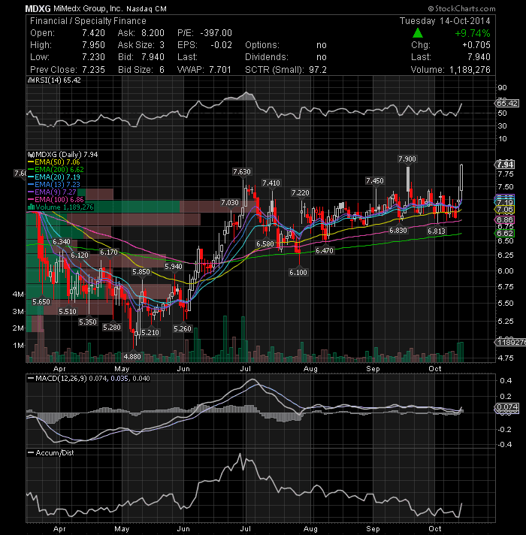Click the 5.850 price annotation
The height and width of the screenshot is (535, 526).
pos(141,272)
